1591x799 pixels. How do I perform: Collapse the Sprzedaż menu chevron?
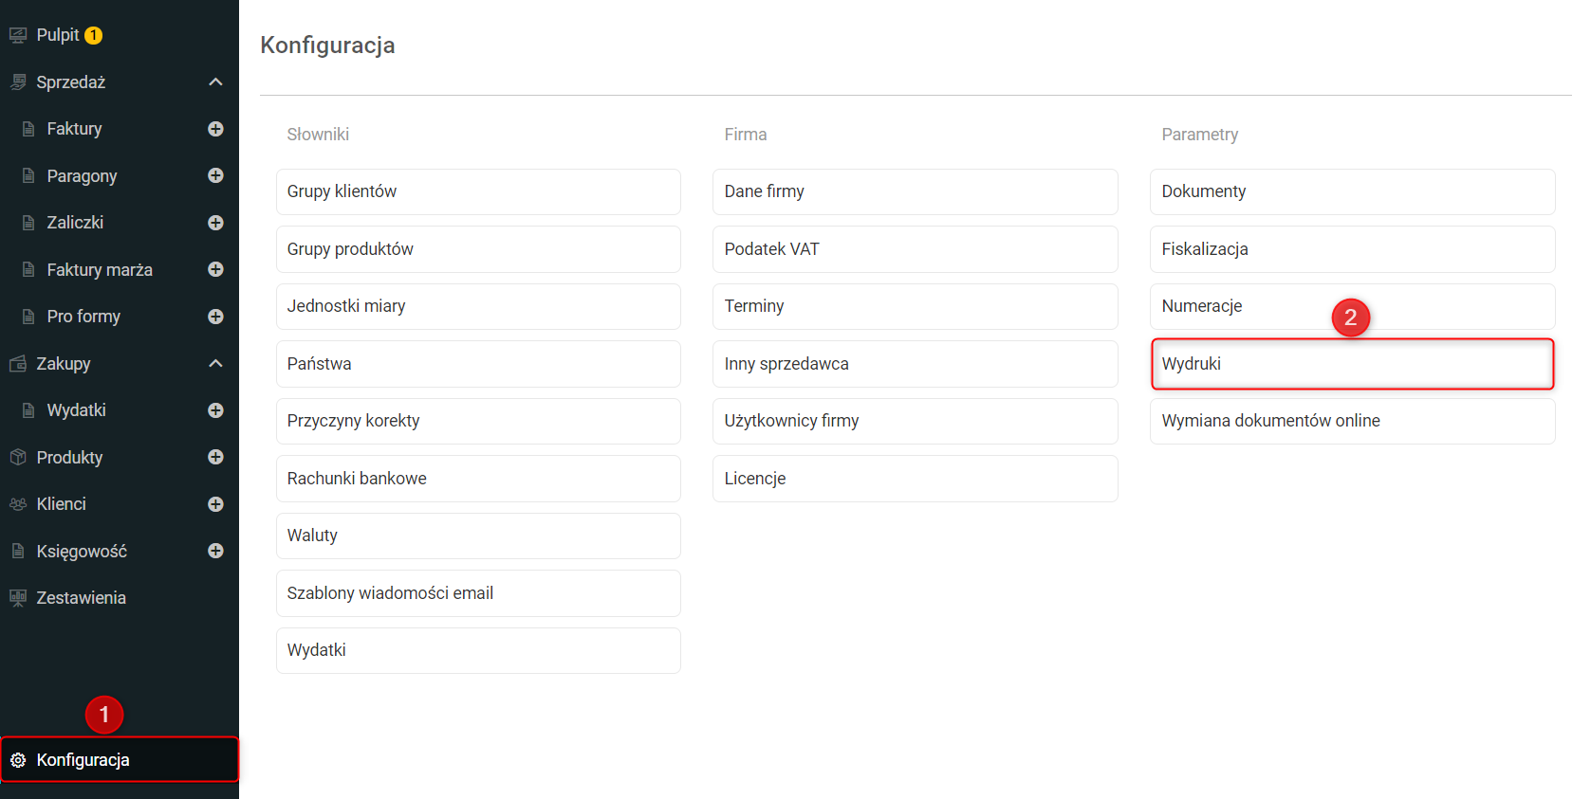pos(215,82)
